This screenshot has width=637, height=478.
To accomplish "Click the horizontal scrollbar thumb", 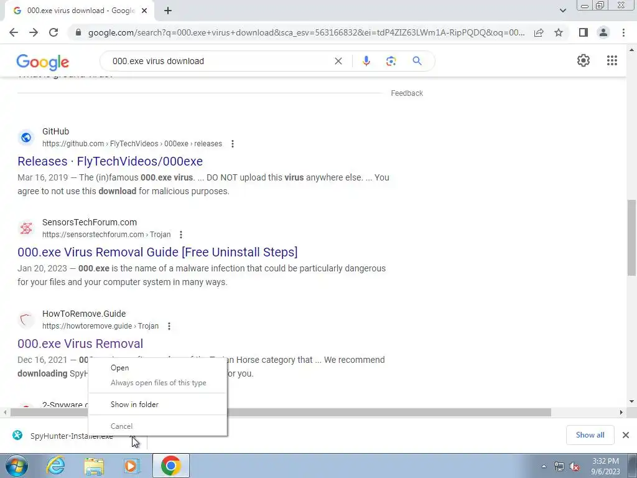I will (x=281, y=412).
